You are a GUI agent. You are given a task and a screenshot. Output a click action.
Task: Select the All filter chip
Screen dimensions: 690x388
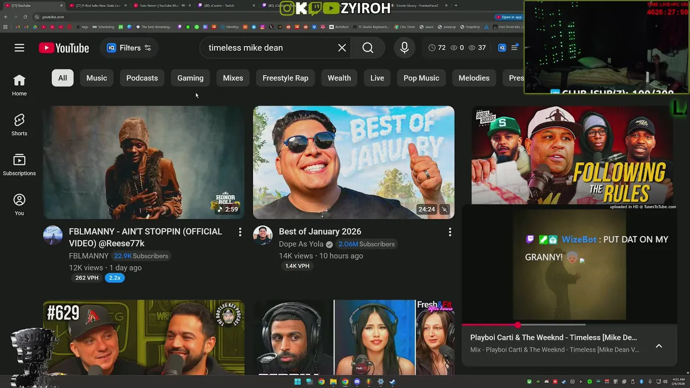point(63,78)
